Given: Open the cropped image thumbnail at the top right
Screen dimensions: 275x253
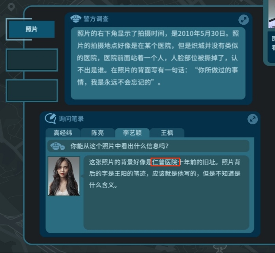Looking at the screenshot, I should [x=271, y=14].
